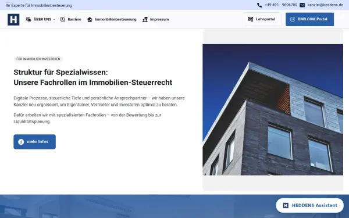The width and height of the screenshot is (349, 218).
Task: Click the info icon on mehr Infos
Action: [21, 142]
